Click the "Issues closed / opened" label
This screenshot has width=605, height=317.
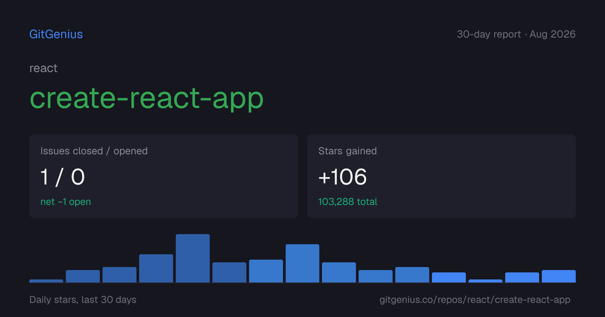tap(94, 151)
